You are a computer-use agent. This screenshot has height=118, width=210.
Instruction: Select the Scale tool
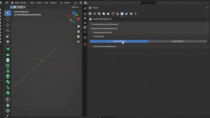[x=8, y=36]
